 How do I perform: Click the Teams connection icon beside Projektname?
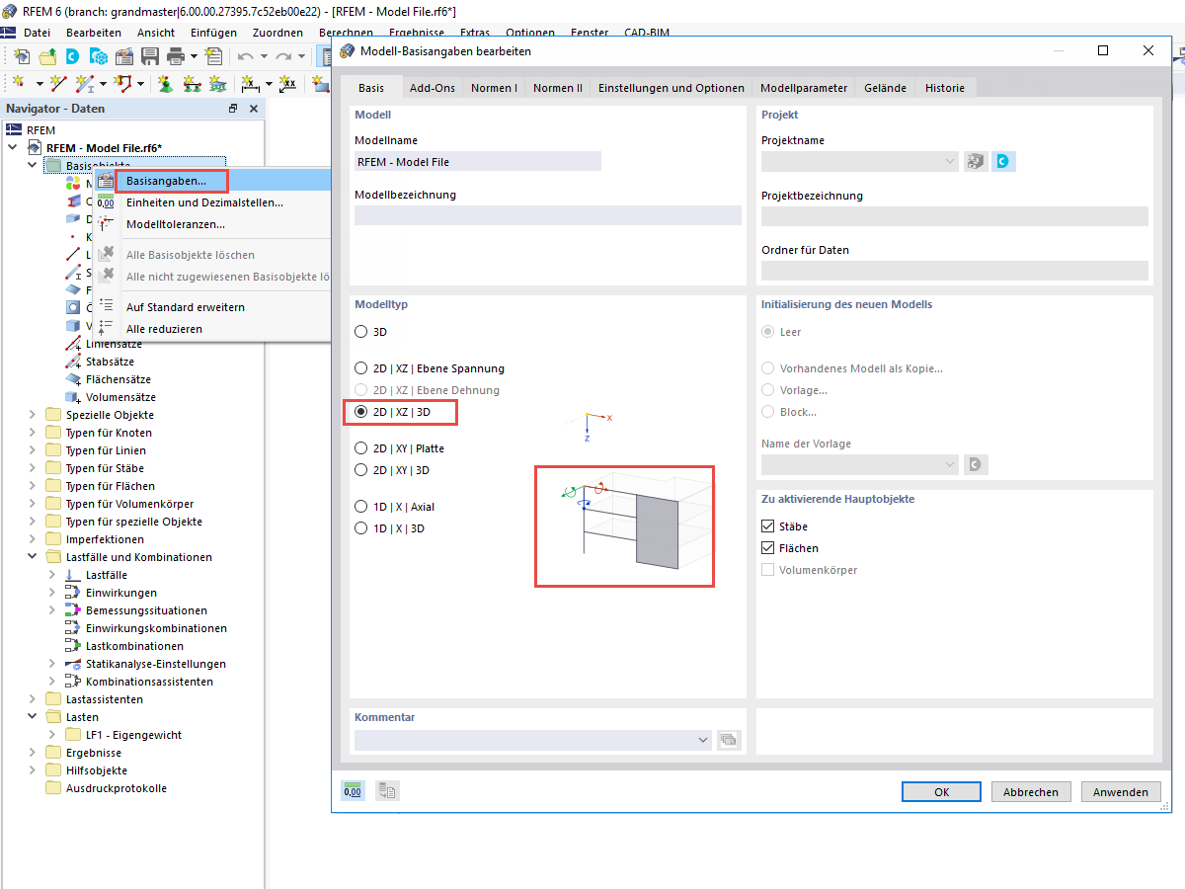[x=1001, y=159]
